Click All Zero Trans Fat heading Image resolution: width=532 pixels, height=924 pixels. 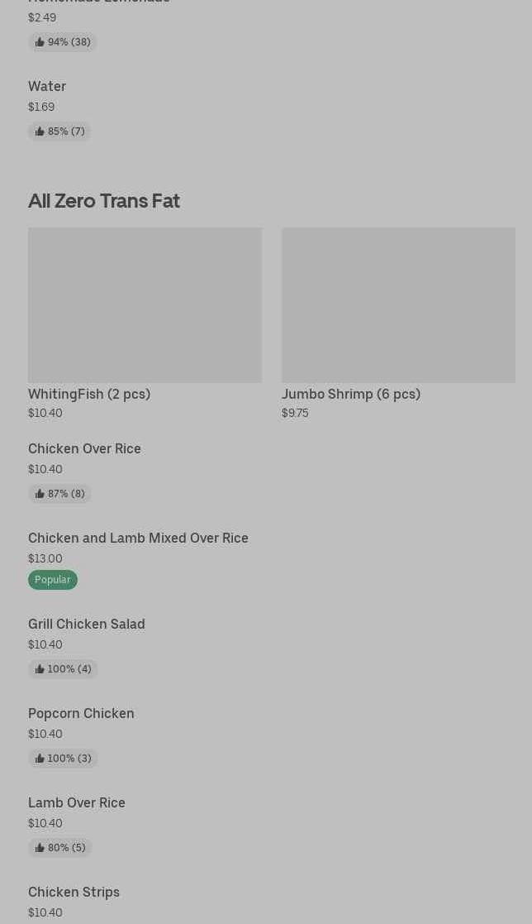click(104, 201)
